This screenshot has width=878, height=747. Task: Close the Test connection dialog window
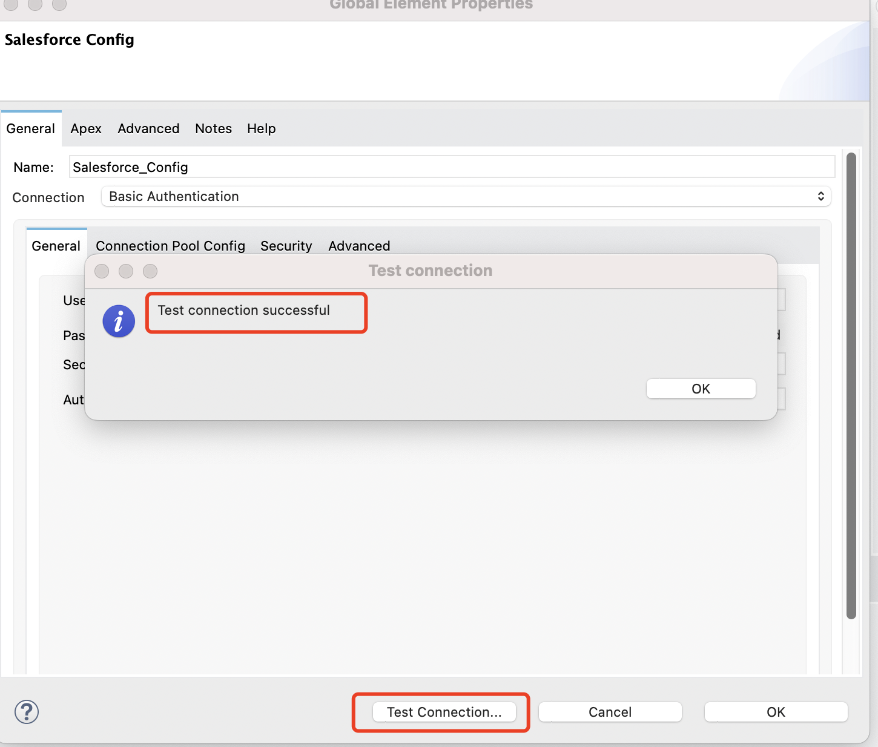102,271
